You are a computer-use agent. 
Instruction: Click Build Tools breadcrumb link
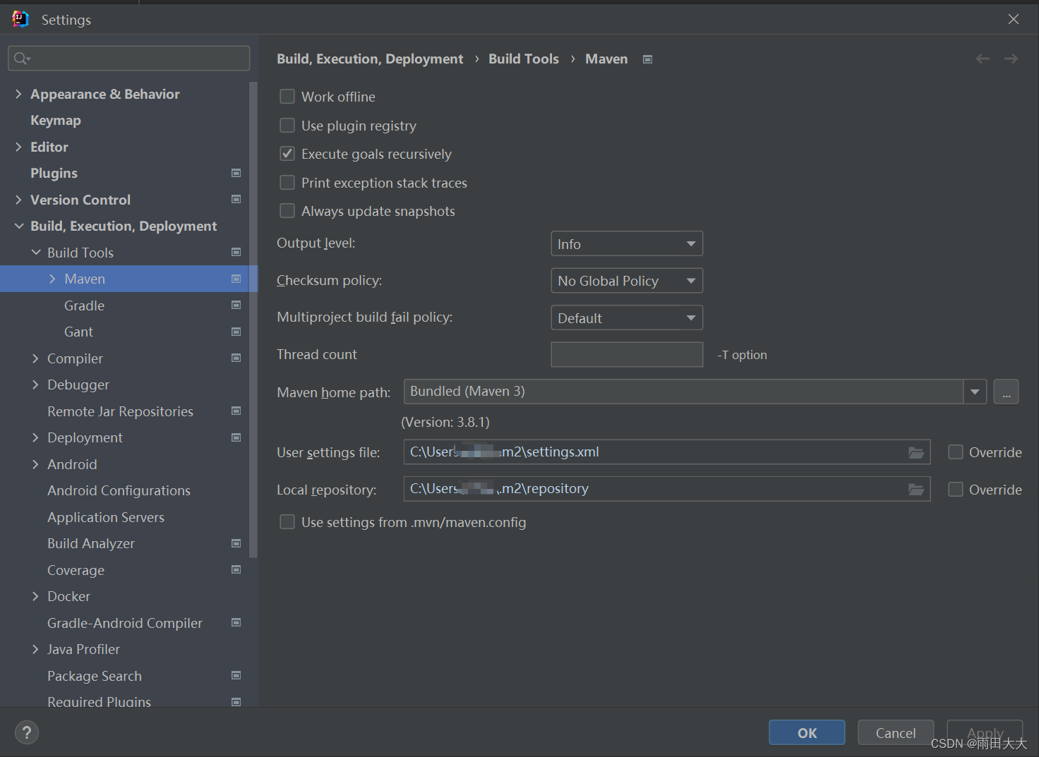[x=524, y=59]
